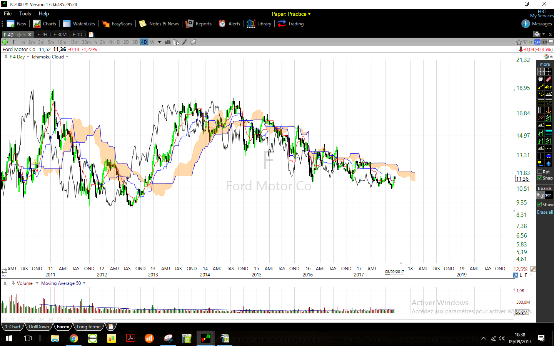Select the yellow trendline drawing tool
554x346 pixels.
point(541,87)
